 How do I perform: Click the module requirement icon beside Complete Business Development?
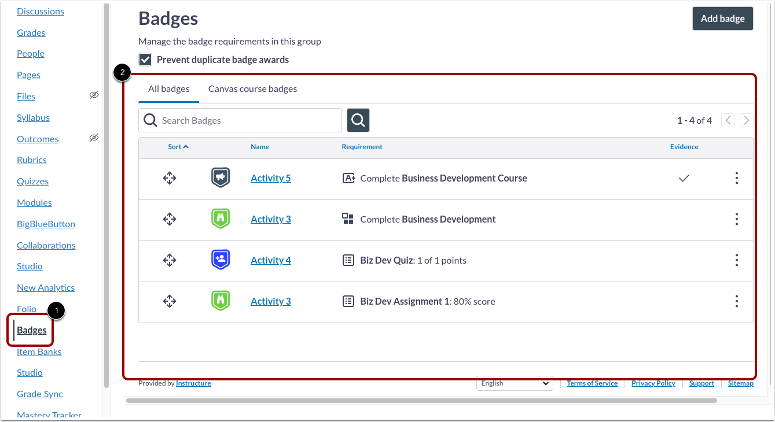click(x=348, y=219)
